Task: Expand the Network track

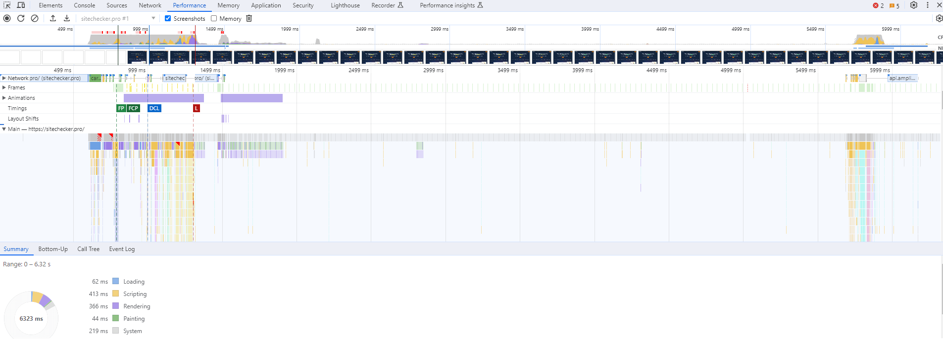Action: coord(4,78)
